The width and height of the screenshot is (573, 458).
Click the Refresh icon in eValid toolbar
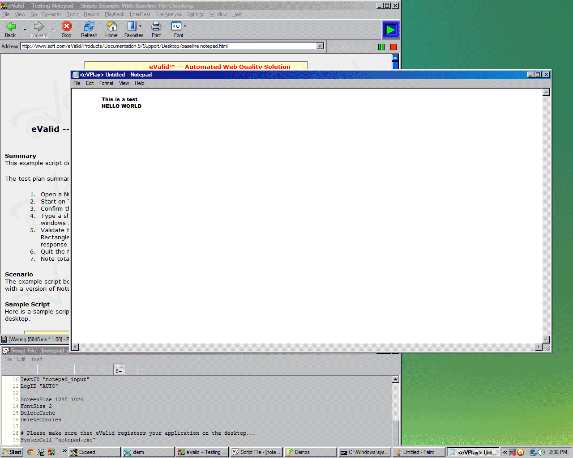pos(89,26)
